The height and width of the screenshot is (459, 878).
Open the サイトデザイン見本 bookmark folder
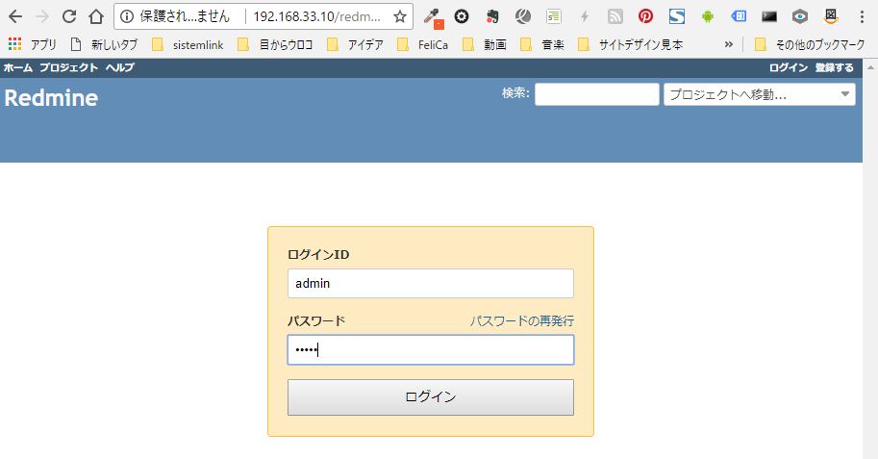pos(631,45)
